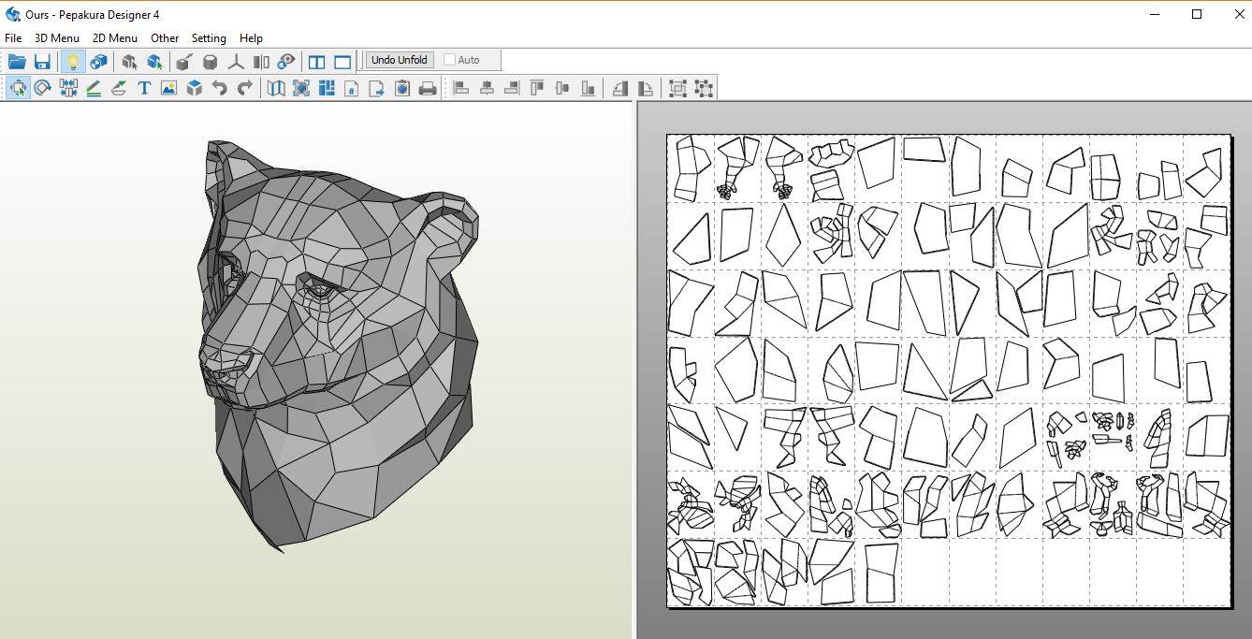Open the 3D Menu
Viewport: 1252px width, 639px height.
click(x=57, y=38)
